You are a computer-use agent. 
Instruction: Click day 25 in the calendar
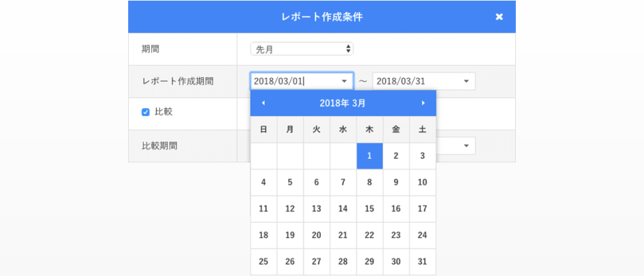[x=264, y=262]
